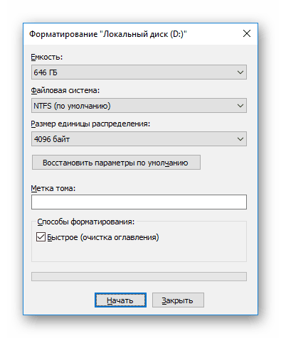The image size is (281, 338).
Task: Click Восстановить параметры по умолчанию button
Action: pyautogui.click(x=116, y=163)
